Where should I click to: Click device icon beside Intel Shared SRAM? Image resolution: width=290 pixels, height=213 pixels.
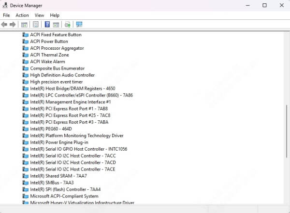[25, 176]
